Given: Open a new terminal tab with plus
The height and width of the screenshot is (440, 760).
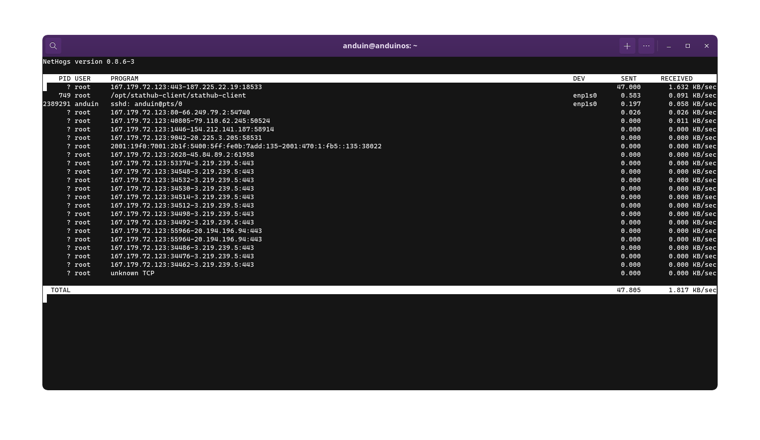Looking at the screenshot, I should click(x=627, y=46).
